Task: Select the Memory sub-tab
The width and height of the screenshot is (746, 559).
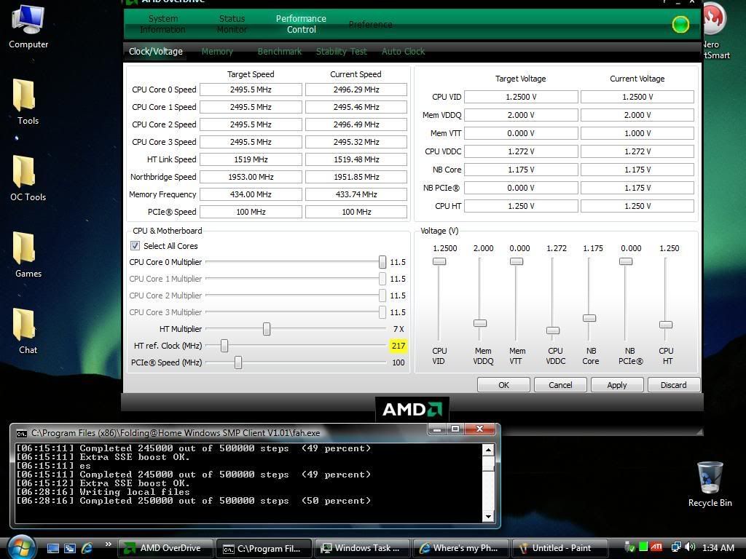Action: point(217,52)
